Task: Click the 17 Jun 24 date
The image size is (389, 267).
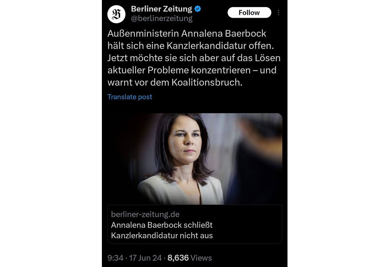Action: click(x=145, y=258)
